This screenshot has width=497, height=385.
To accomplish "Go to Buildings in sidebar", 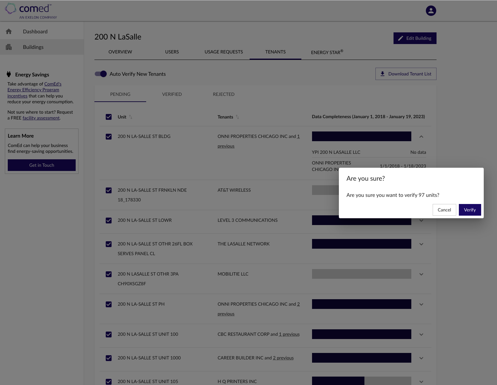I will (x=42, y=47).
